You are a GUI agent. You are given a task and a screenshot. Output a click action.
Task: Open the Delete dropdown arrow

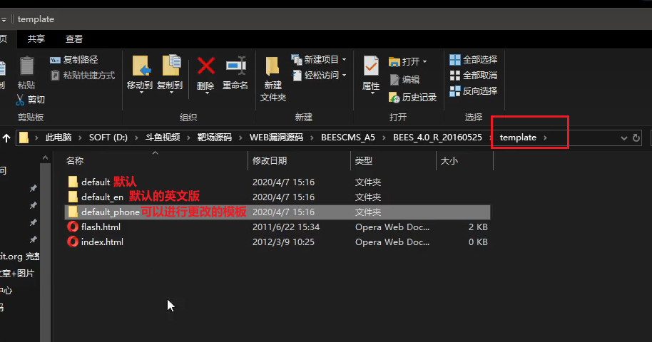206,93
